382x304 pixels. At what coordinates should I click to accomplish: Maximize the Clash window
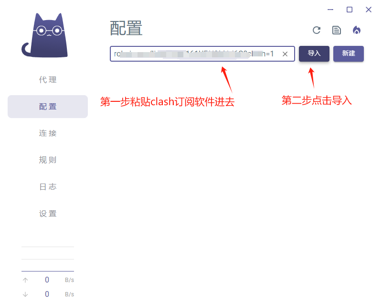(x=350, y=10)
